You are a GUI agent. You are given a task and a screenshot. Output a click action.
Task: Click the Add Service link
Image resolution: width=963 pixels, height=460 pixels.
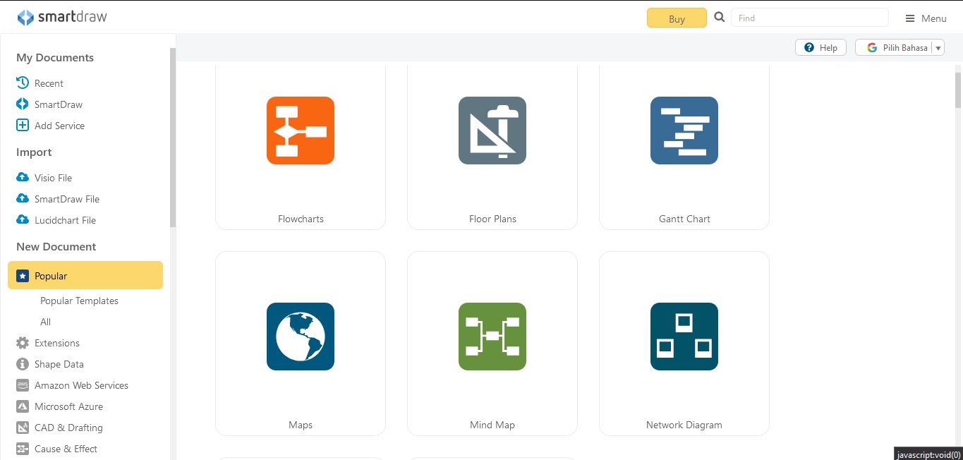(x=59, y=126)
